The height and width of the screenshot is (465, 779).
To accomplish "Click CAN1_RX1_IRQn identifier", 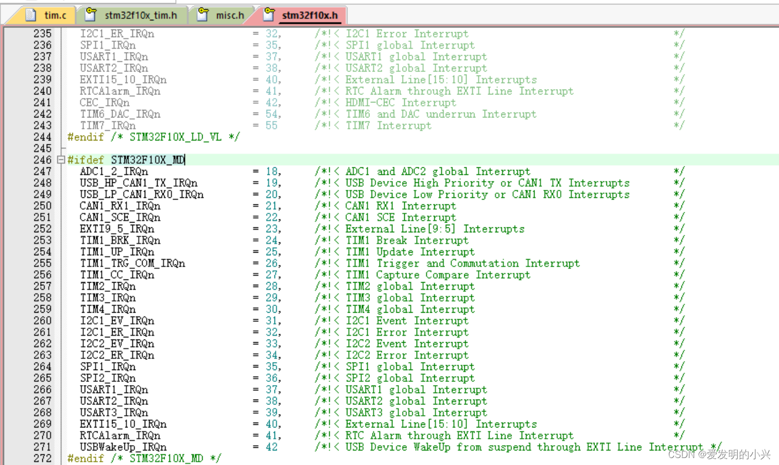I will (120, 206).
